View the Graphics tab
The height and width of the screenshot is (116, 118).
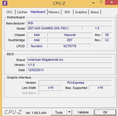(x=81, y=12)
